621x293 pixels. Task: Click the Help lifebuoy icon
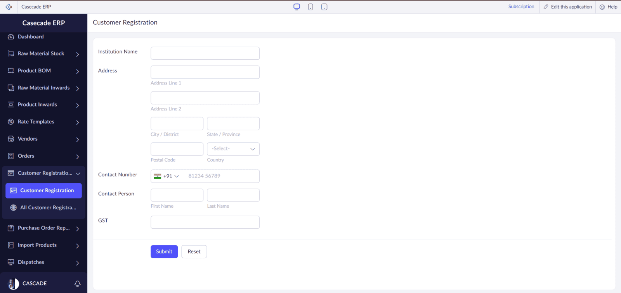click(x=602, y=7)
